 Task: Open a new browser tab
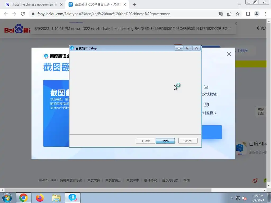click(x=135, y=4)
